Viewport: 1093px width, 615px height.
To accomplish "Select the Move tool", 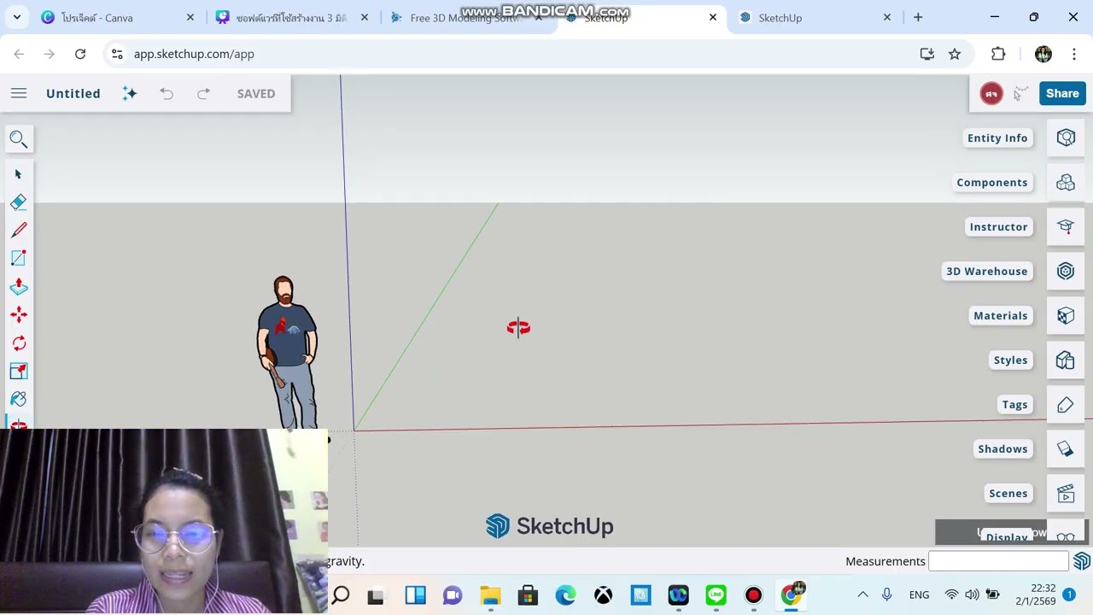I will pos(19,315).
